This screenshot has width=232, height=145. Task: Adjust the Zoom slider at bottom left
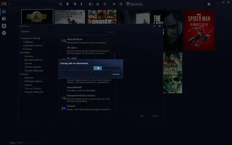click(29, 143)
